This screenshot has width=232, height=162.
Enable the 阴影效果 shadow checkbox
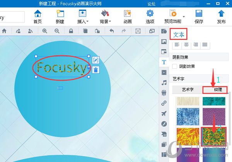pyautogui.click(x=175, y=66)
